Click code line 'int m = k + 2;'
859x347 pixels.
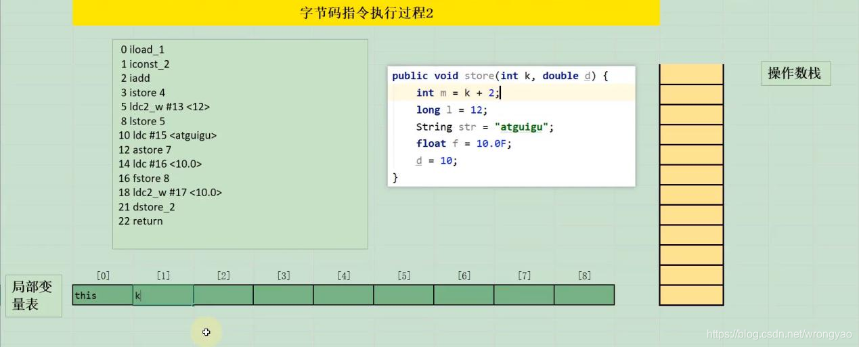458,93
